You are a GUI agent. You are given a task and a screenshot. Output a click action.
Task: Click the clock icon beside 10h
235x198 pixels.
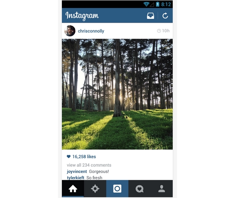click(159, 31)
